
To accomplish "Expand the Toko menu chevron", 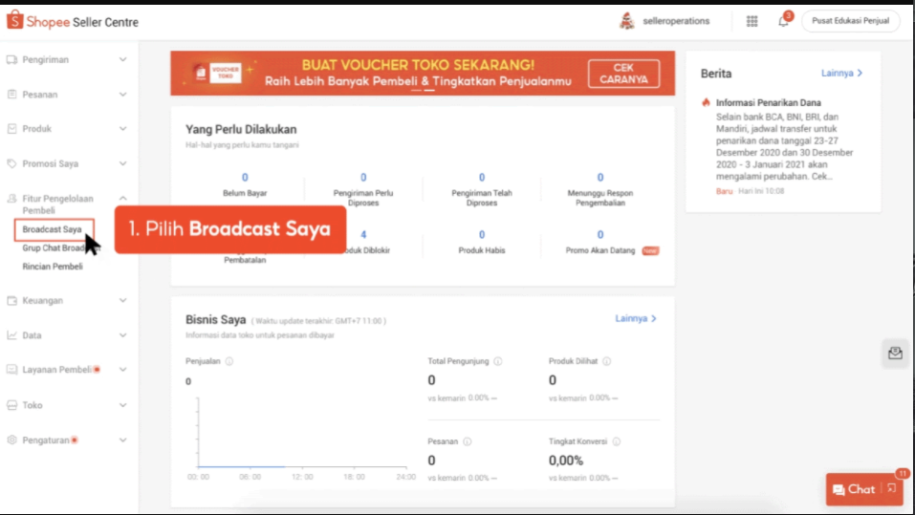I will tap(123, 405).
